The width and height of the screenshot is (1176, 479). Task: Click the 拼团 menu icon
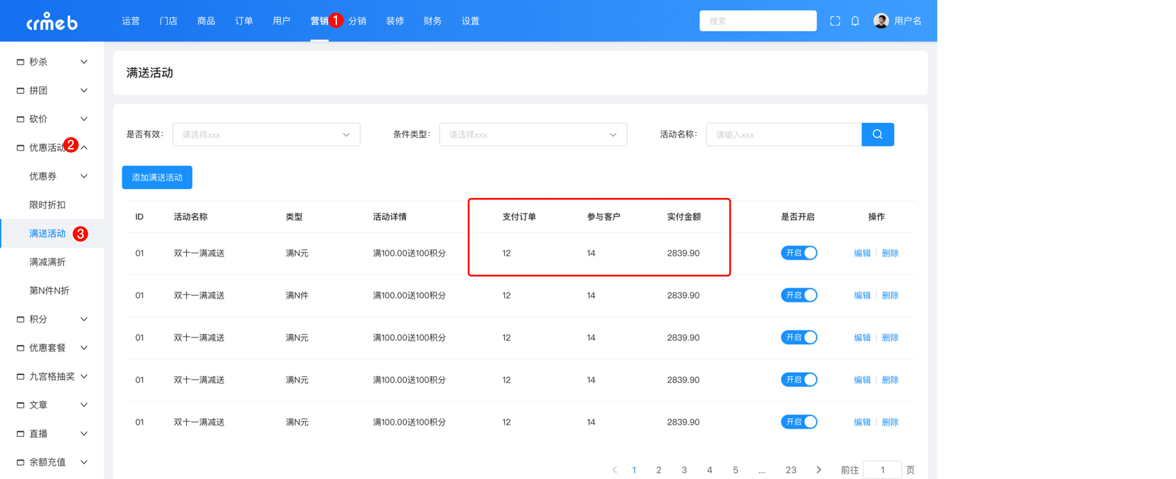click(x=20, y=91)
